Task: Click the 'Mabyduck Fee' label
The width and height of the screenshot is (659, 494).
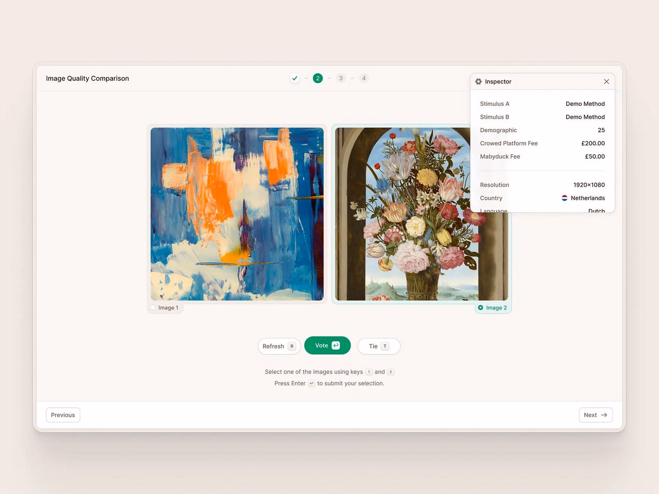Action: coord(500,156)
